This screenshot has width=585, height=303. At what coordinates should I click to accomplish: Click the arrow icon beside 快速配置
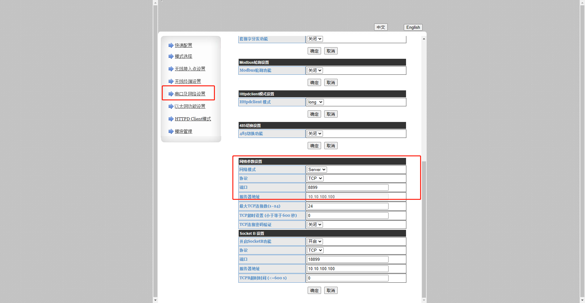point(171,45)
